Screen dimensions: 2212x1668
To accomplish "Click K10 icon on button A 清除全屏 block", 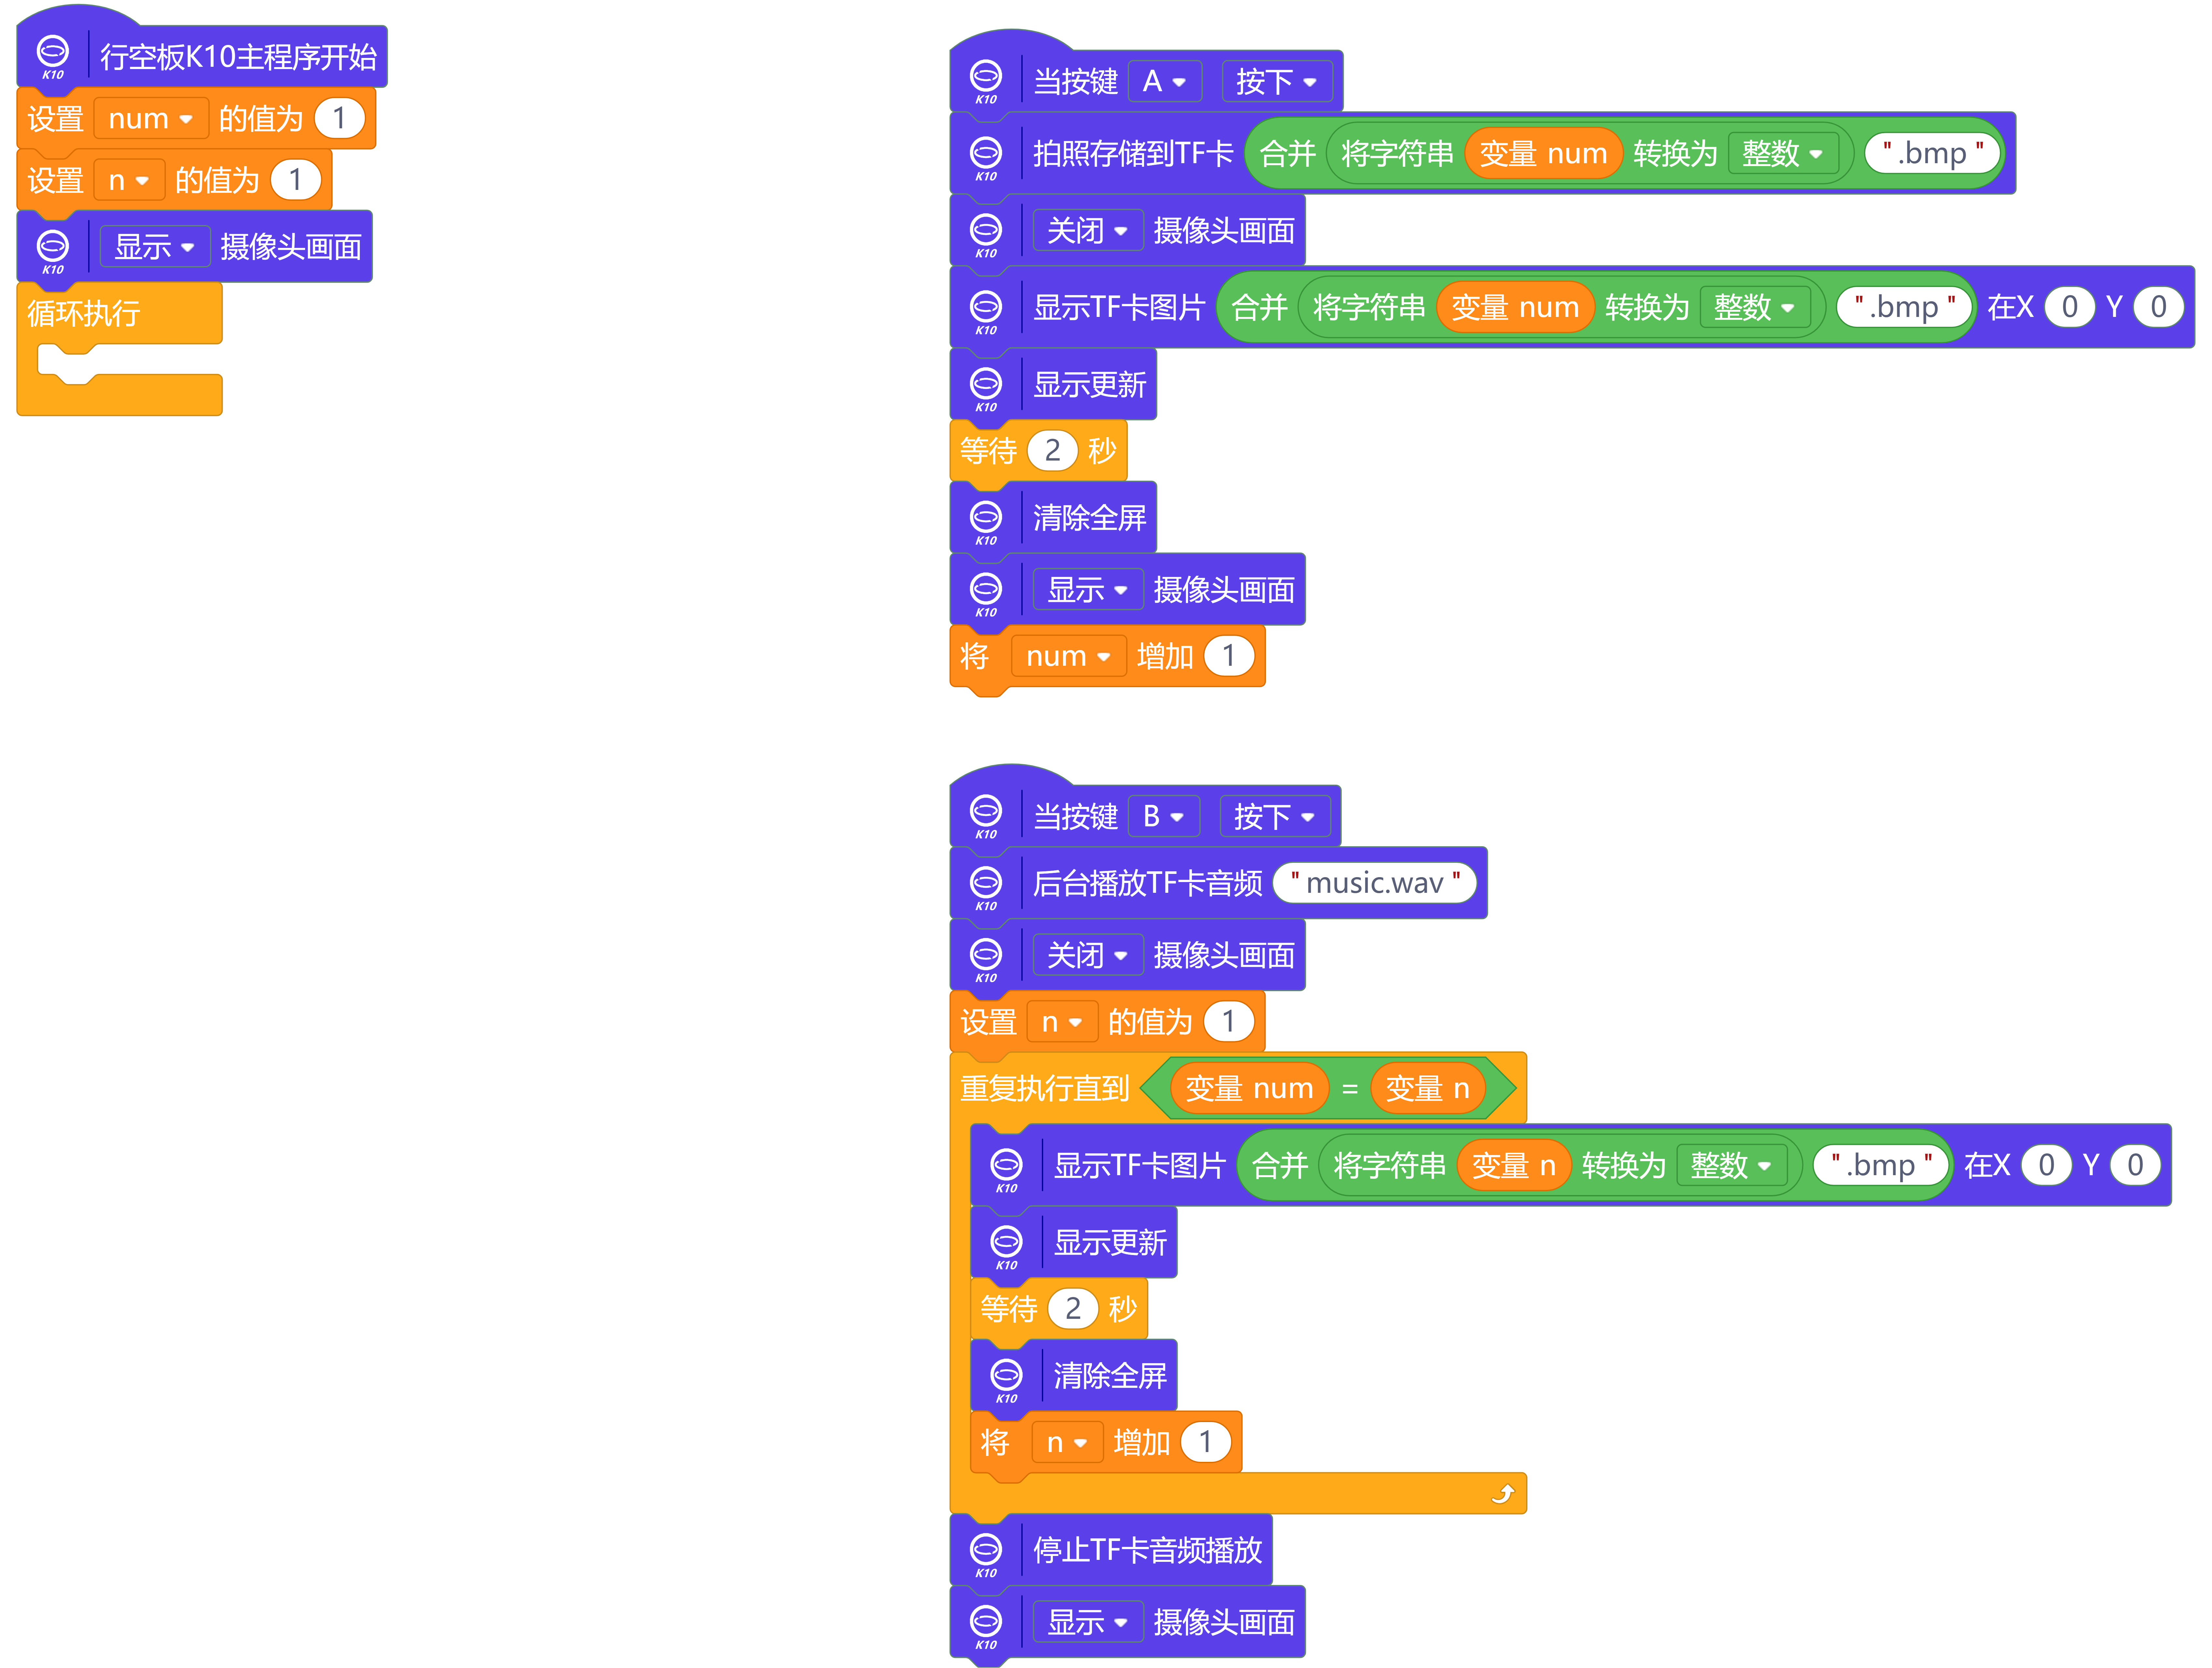I will click(x=986, y=522).
